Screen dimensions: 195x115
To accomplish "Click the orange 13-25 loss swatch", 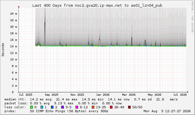I will (x=93, y=107).
